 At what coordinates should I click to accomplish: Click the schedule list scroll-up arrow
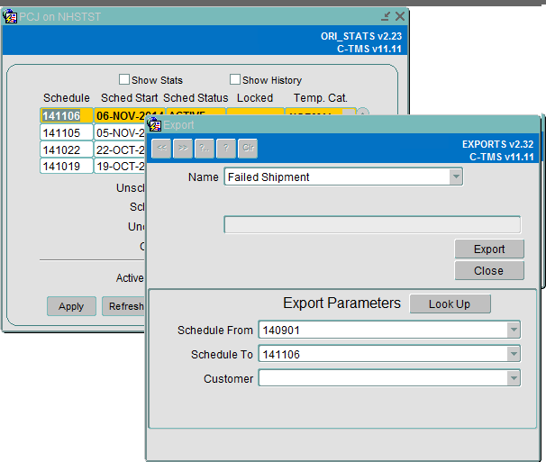coord(363,112)
